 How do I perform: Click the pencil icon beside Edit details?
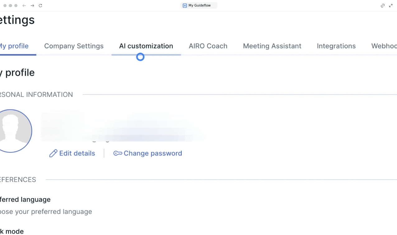(53, 153)
